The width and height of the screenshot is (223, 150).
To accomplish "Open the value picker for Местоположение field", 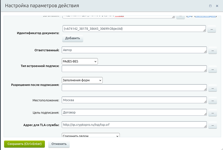I will coord(212,101).
